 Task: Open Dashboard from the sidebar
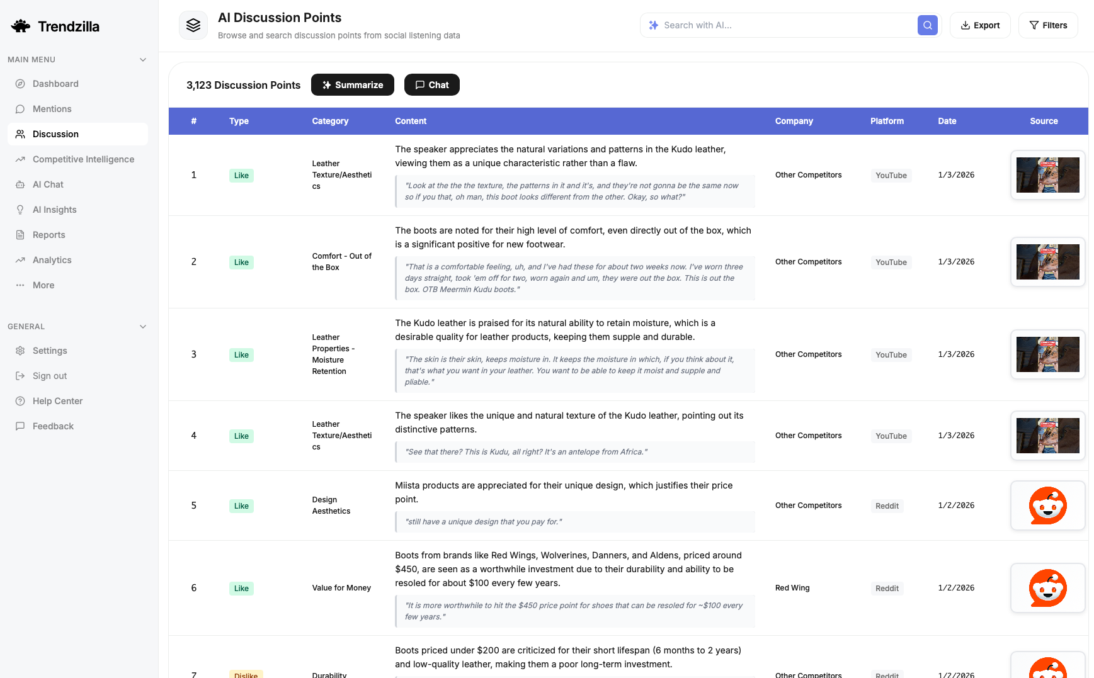(55, 84)
